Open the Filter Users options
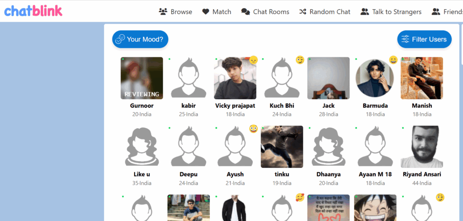The width and height of the screenshot is (463, 221). tap(424, 39)
